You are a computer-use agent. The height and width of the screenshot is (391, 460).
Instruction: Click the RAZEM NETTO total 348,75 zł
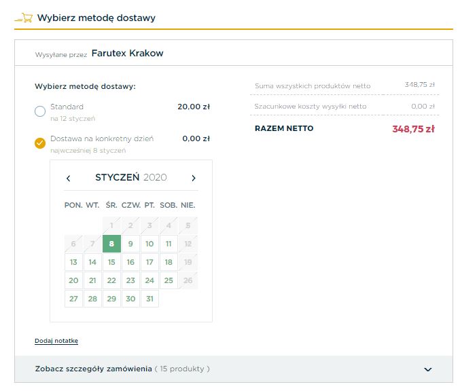click(413, 129)
